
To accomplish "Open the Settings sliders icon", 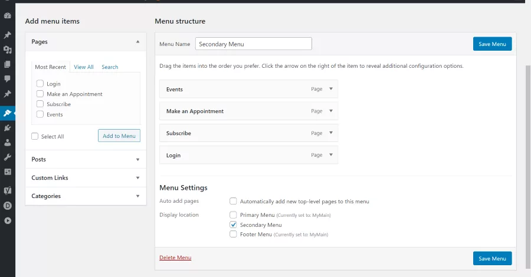I will tap(8, 172).
